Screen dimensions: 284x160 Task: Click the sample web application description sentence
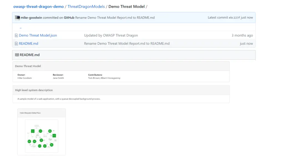click(x=59, y=99)
